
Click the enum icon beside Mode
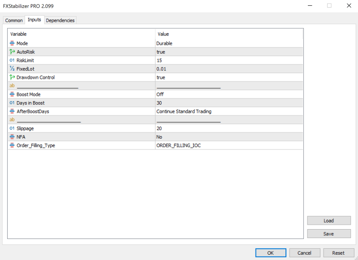12,43
